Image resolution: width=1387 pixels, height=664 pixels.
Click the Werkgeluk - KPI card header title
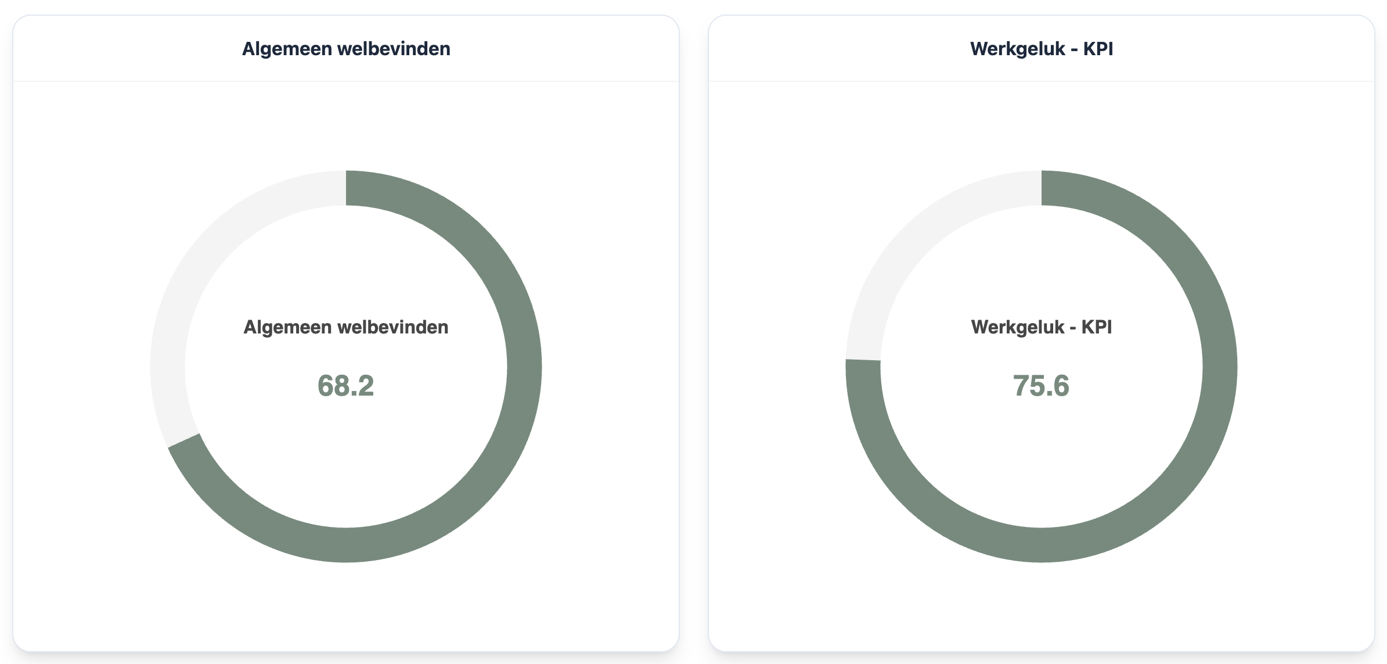tap(1042, 49)
